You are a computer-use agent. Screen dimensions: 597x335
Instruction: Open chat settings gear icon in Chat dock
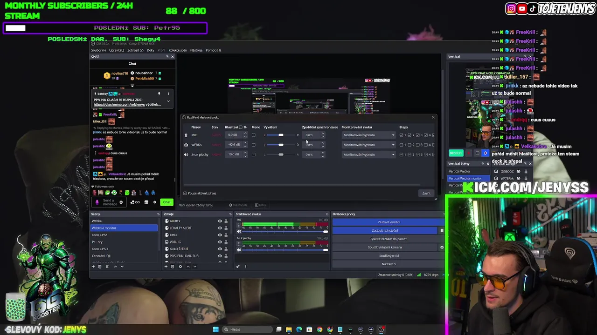point(155,202)
